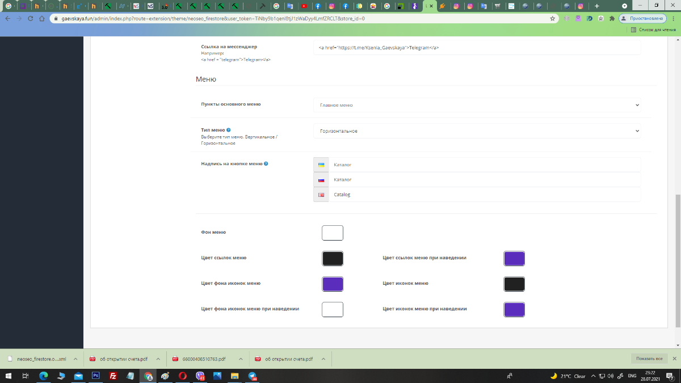Image resolution: width=681 pixels, height=383 pixels.
Task: Edit the English Catalog button label field
Action: coord(485,195)
